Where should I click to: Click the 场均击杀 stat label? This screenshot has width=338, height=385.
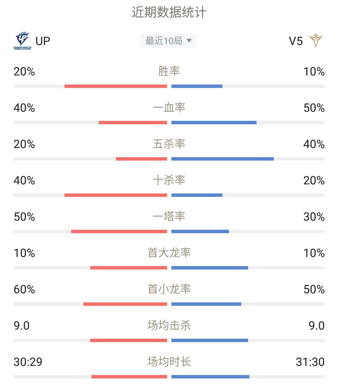169,326
